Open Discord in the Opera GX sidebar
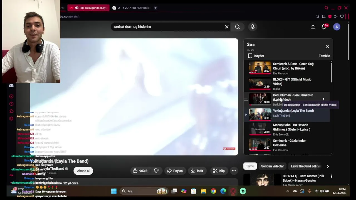Viewport: 356px width, 200px height. (x=11, y=86)
